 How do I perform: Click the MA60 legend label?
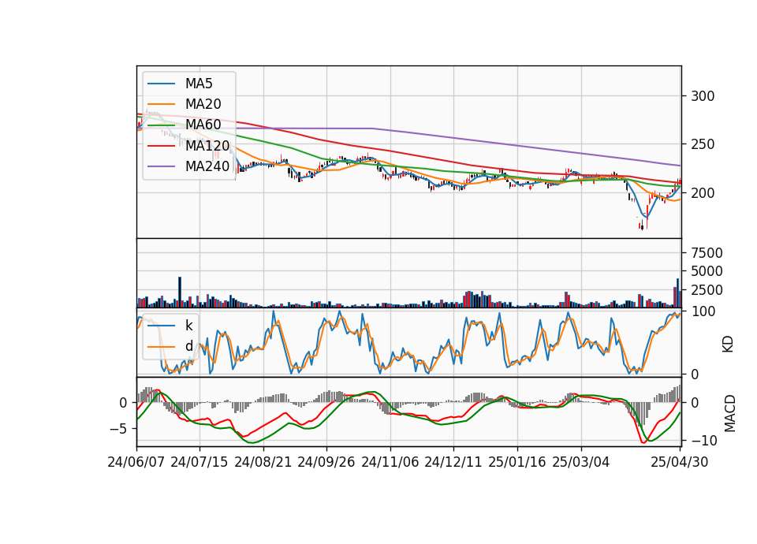[x=203, y=125]
